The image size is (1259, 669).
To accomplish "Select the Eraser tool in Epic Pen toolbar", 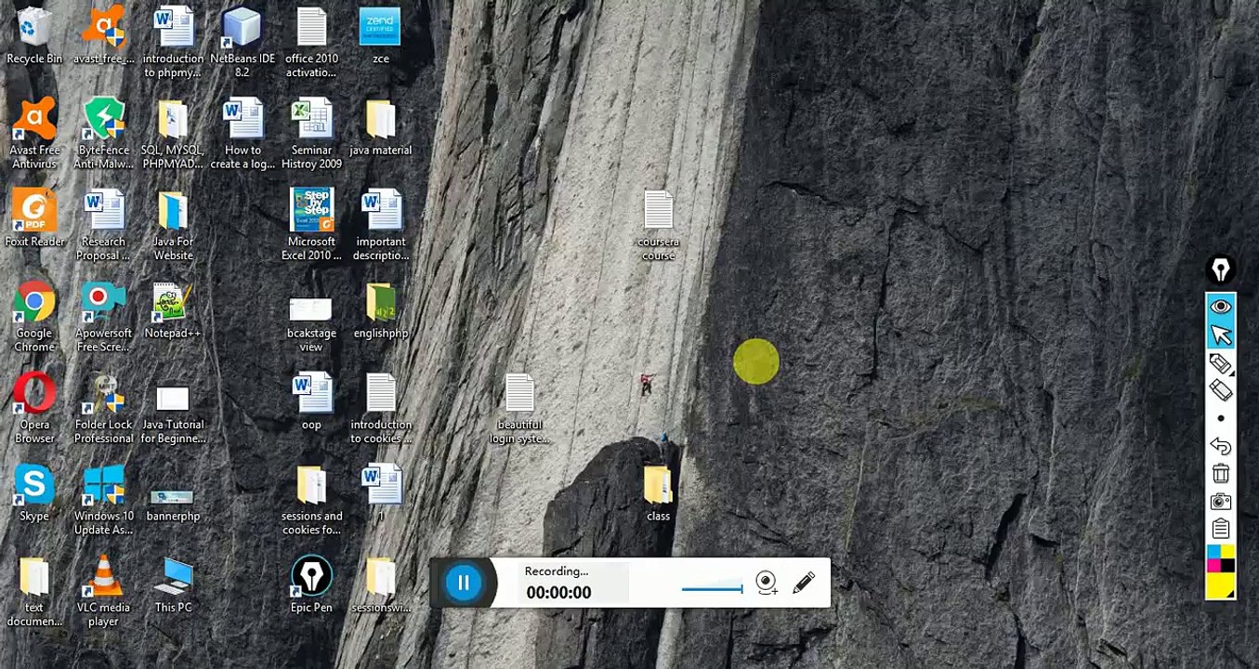I will pos(1221,391).
